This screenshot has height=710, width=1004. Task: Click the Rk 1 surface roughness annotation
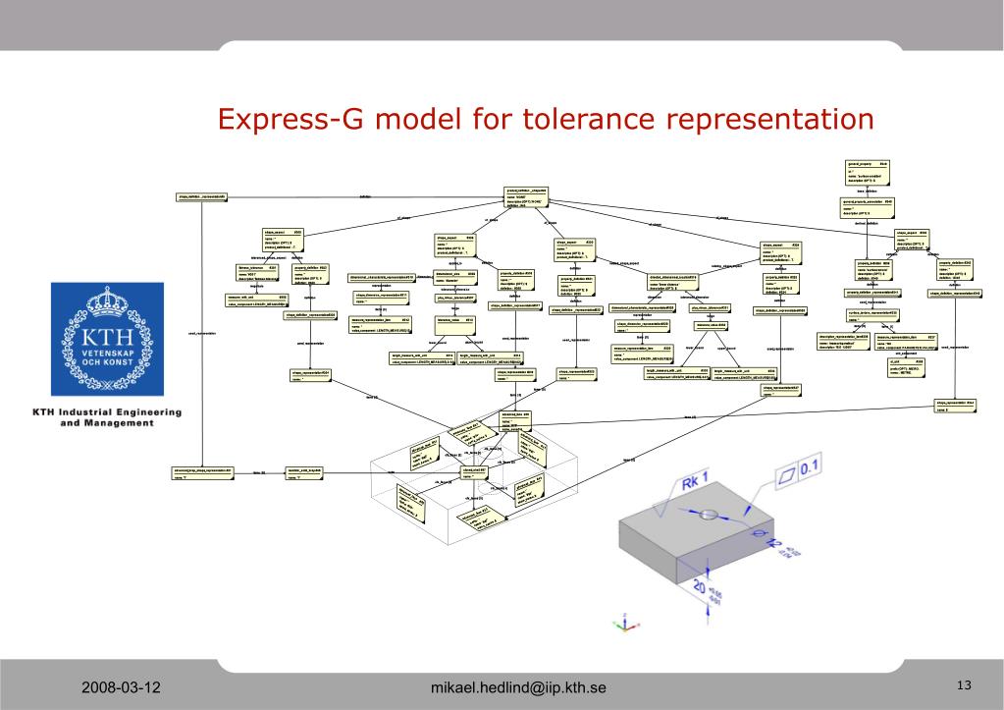point(694,480)
